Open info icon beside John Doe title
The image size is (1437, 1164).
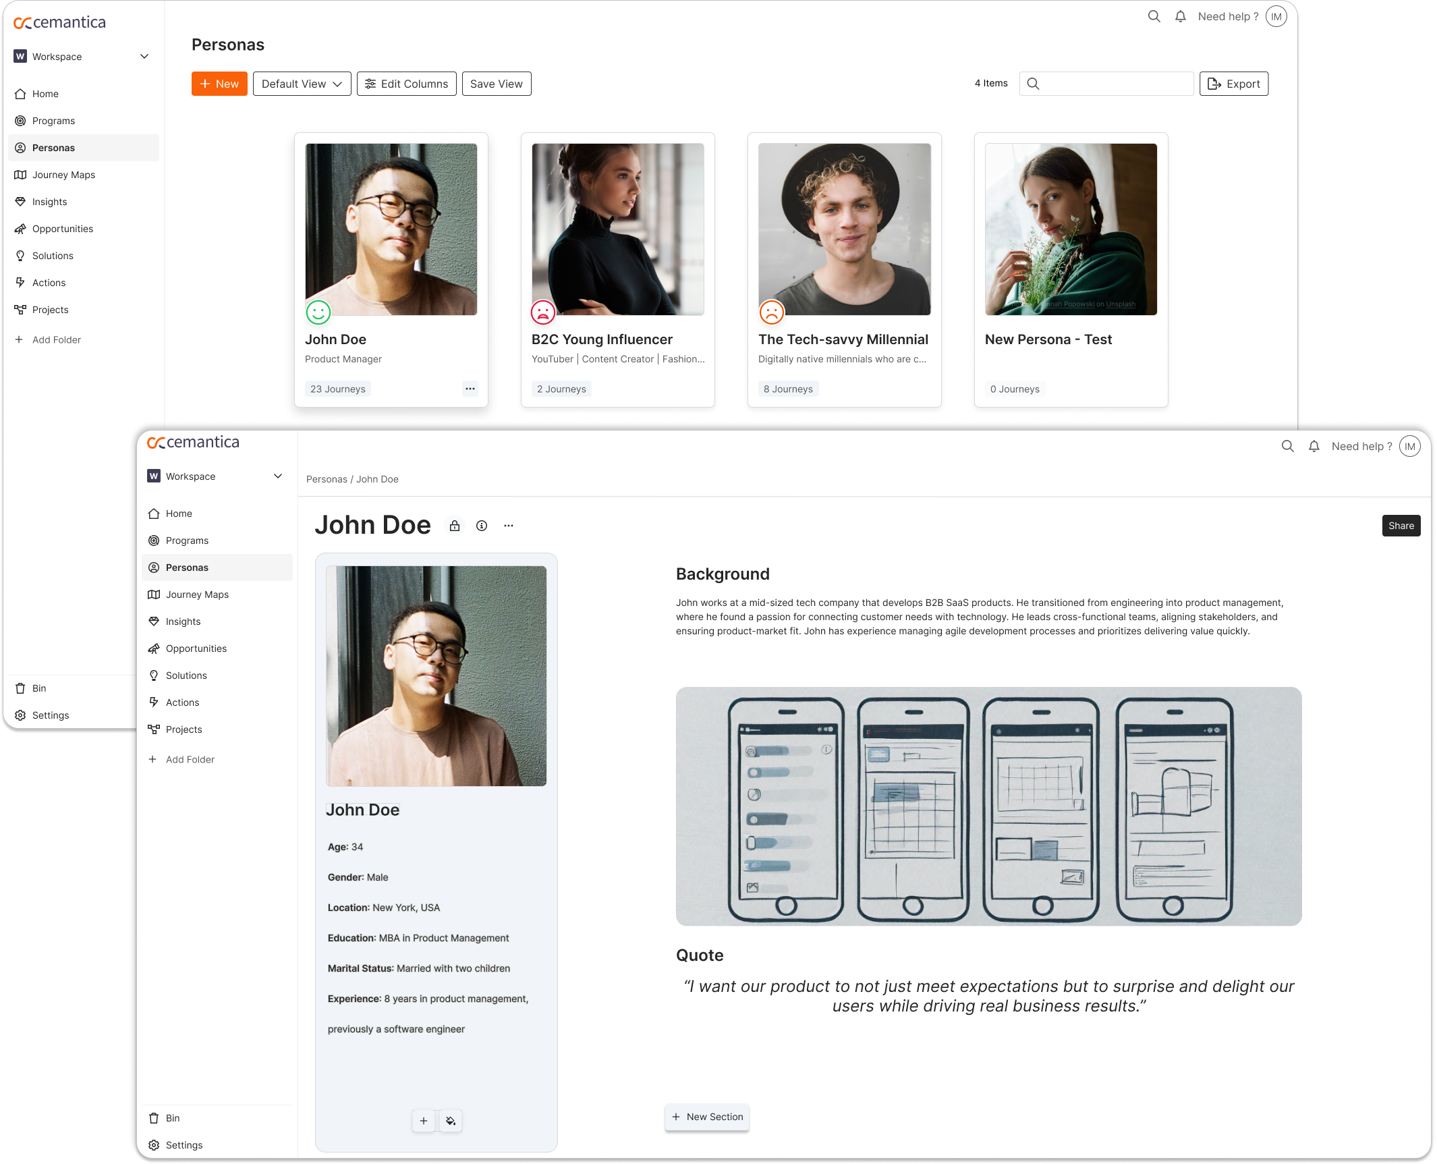482,526
